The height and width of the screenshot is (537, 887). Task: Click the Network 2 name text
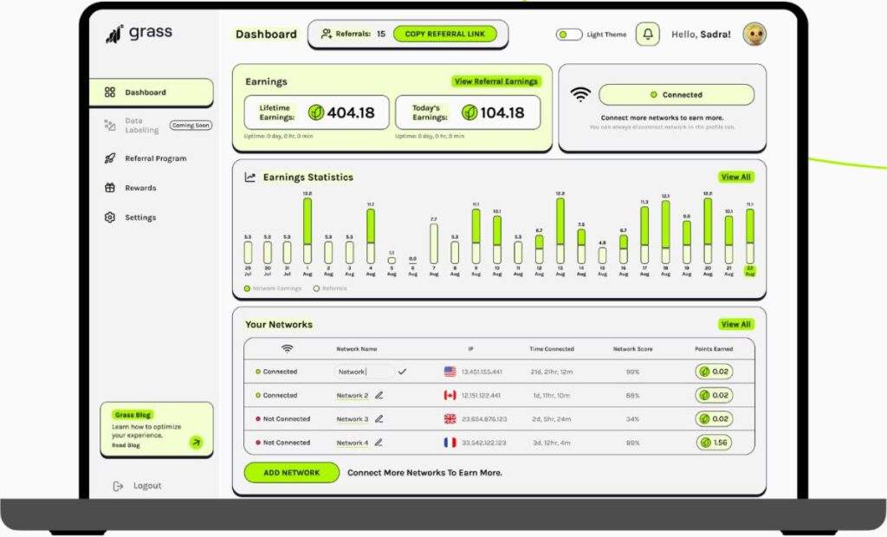pos(352,396)
